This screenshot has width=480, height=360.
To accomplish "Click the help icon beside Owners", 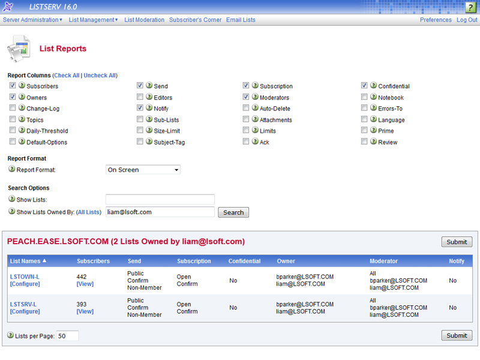I will point(22,97).
